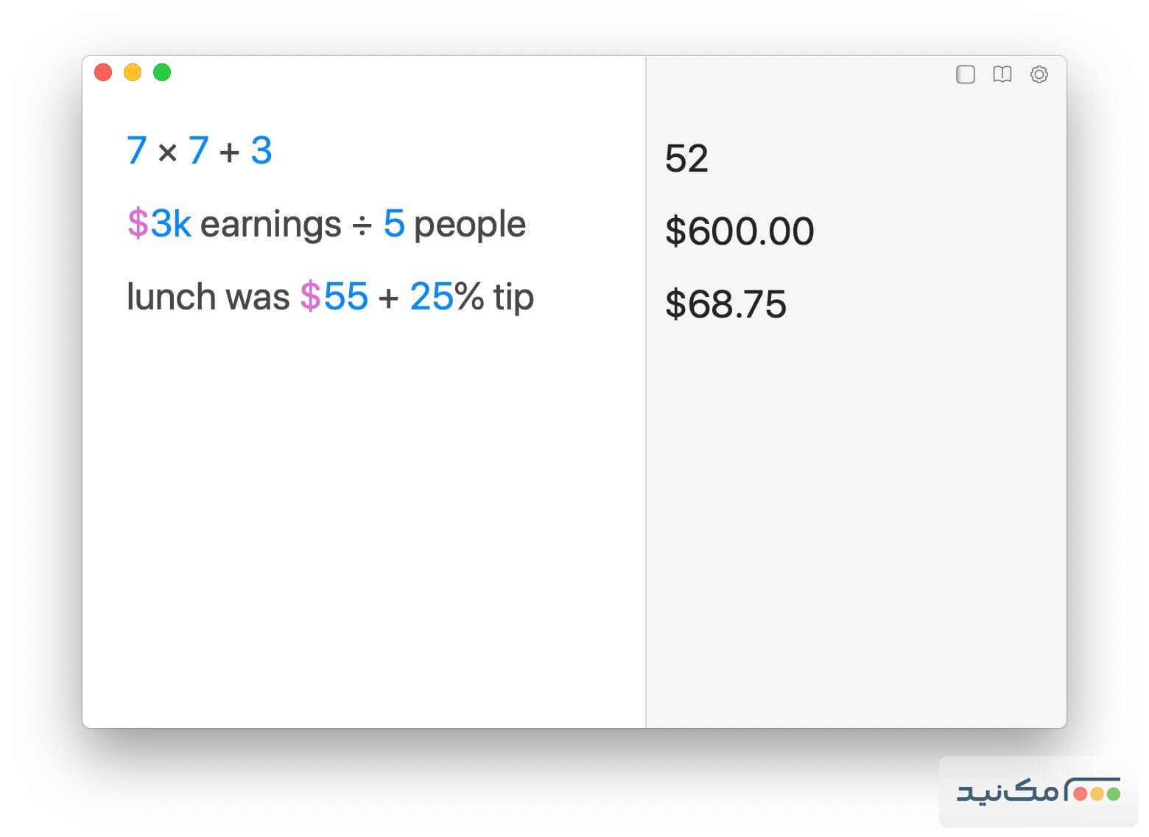Click the division sign in earnings line
1149x837 pixels.
tap(362, 225)
